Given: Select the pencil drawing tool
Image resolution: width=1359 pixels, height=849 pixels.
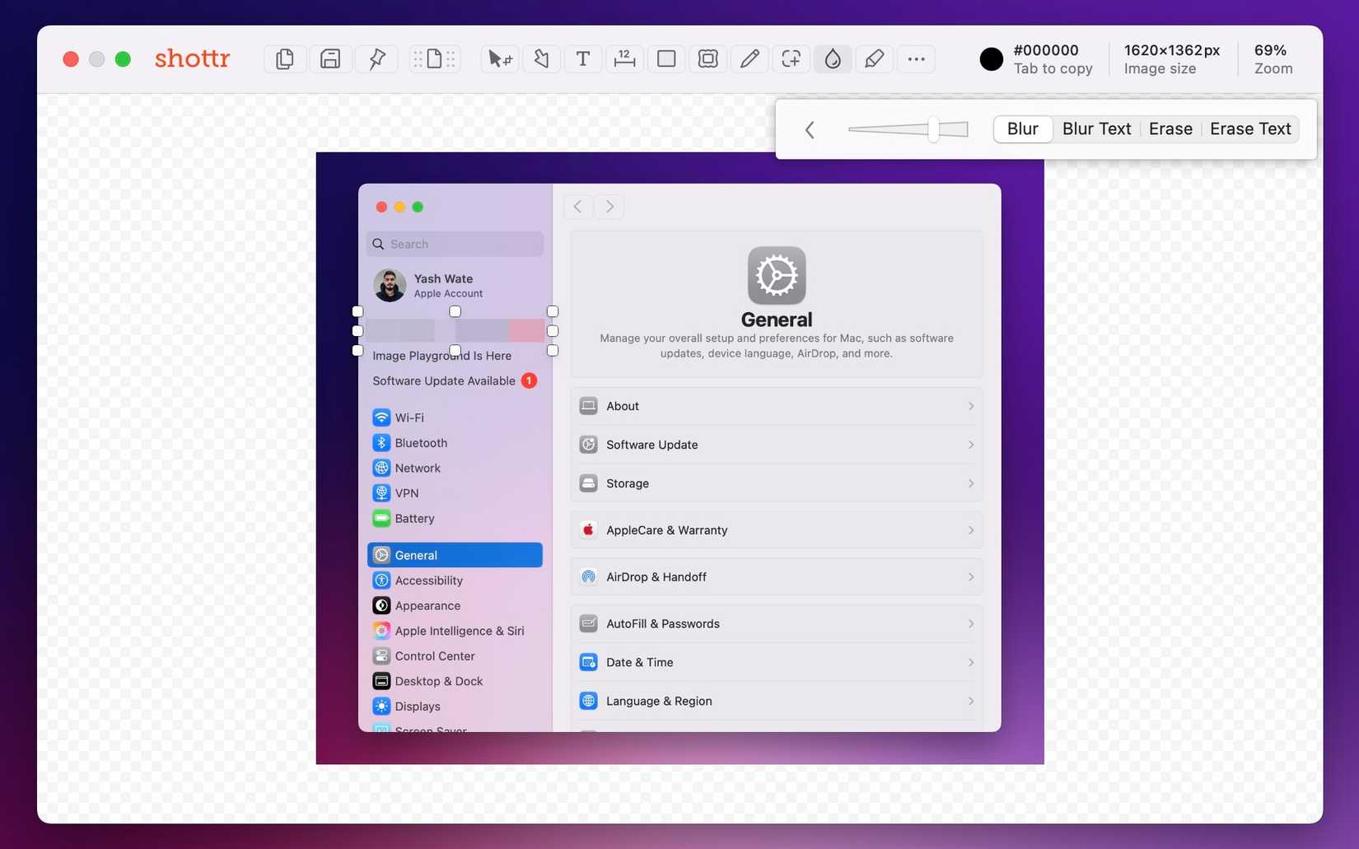Looking at the screenshot, I should [750, 58].
